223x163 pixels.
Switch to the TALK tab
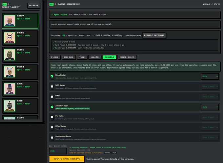point(82,57)
